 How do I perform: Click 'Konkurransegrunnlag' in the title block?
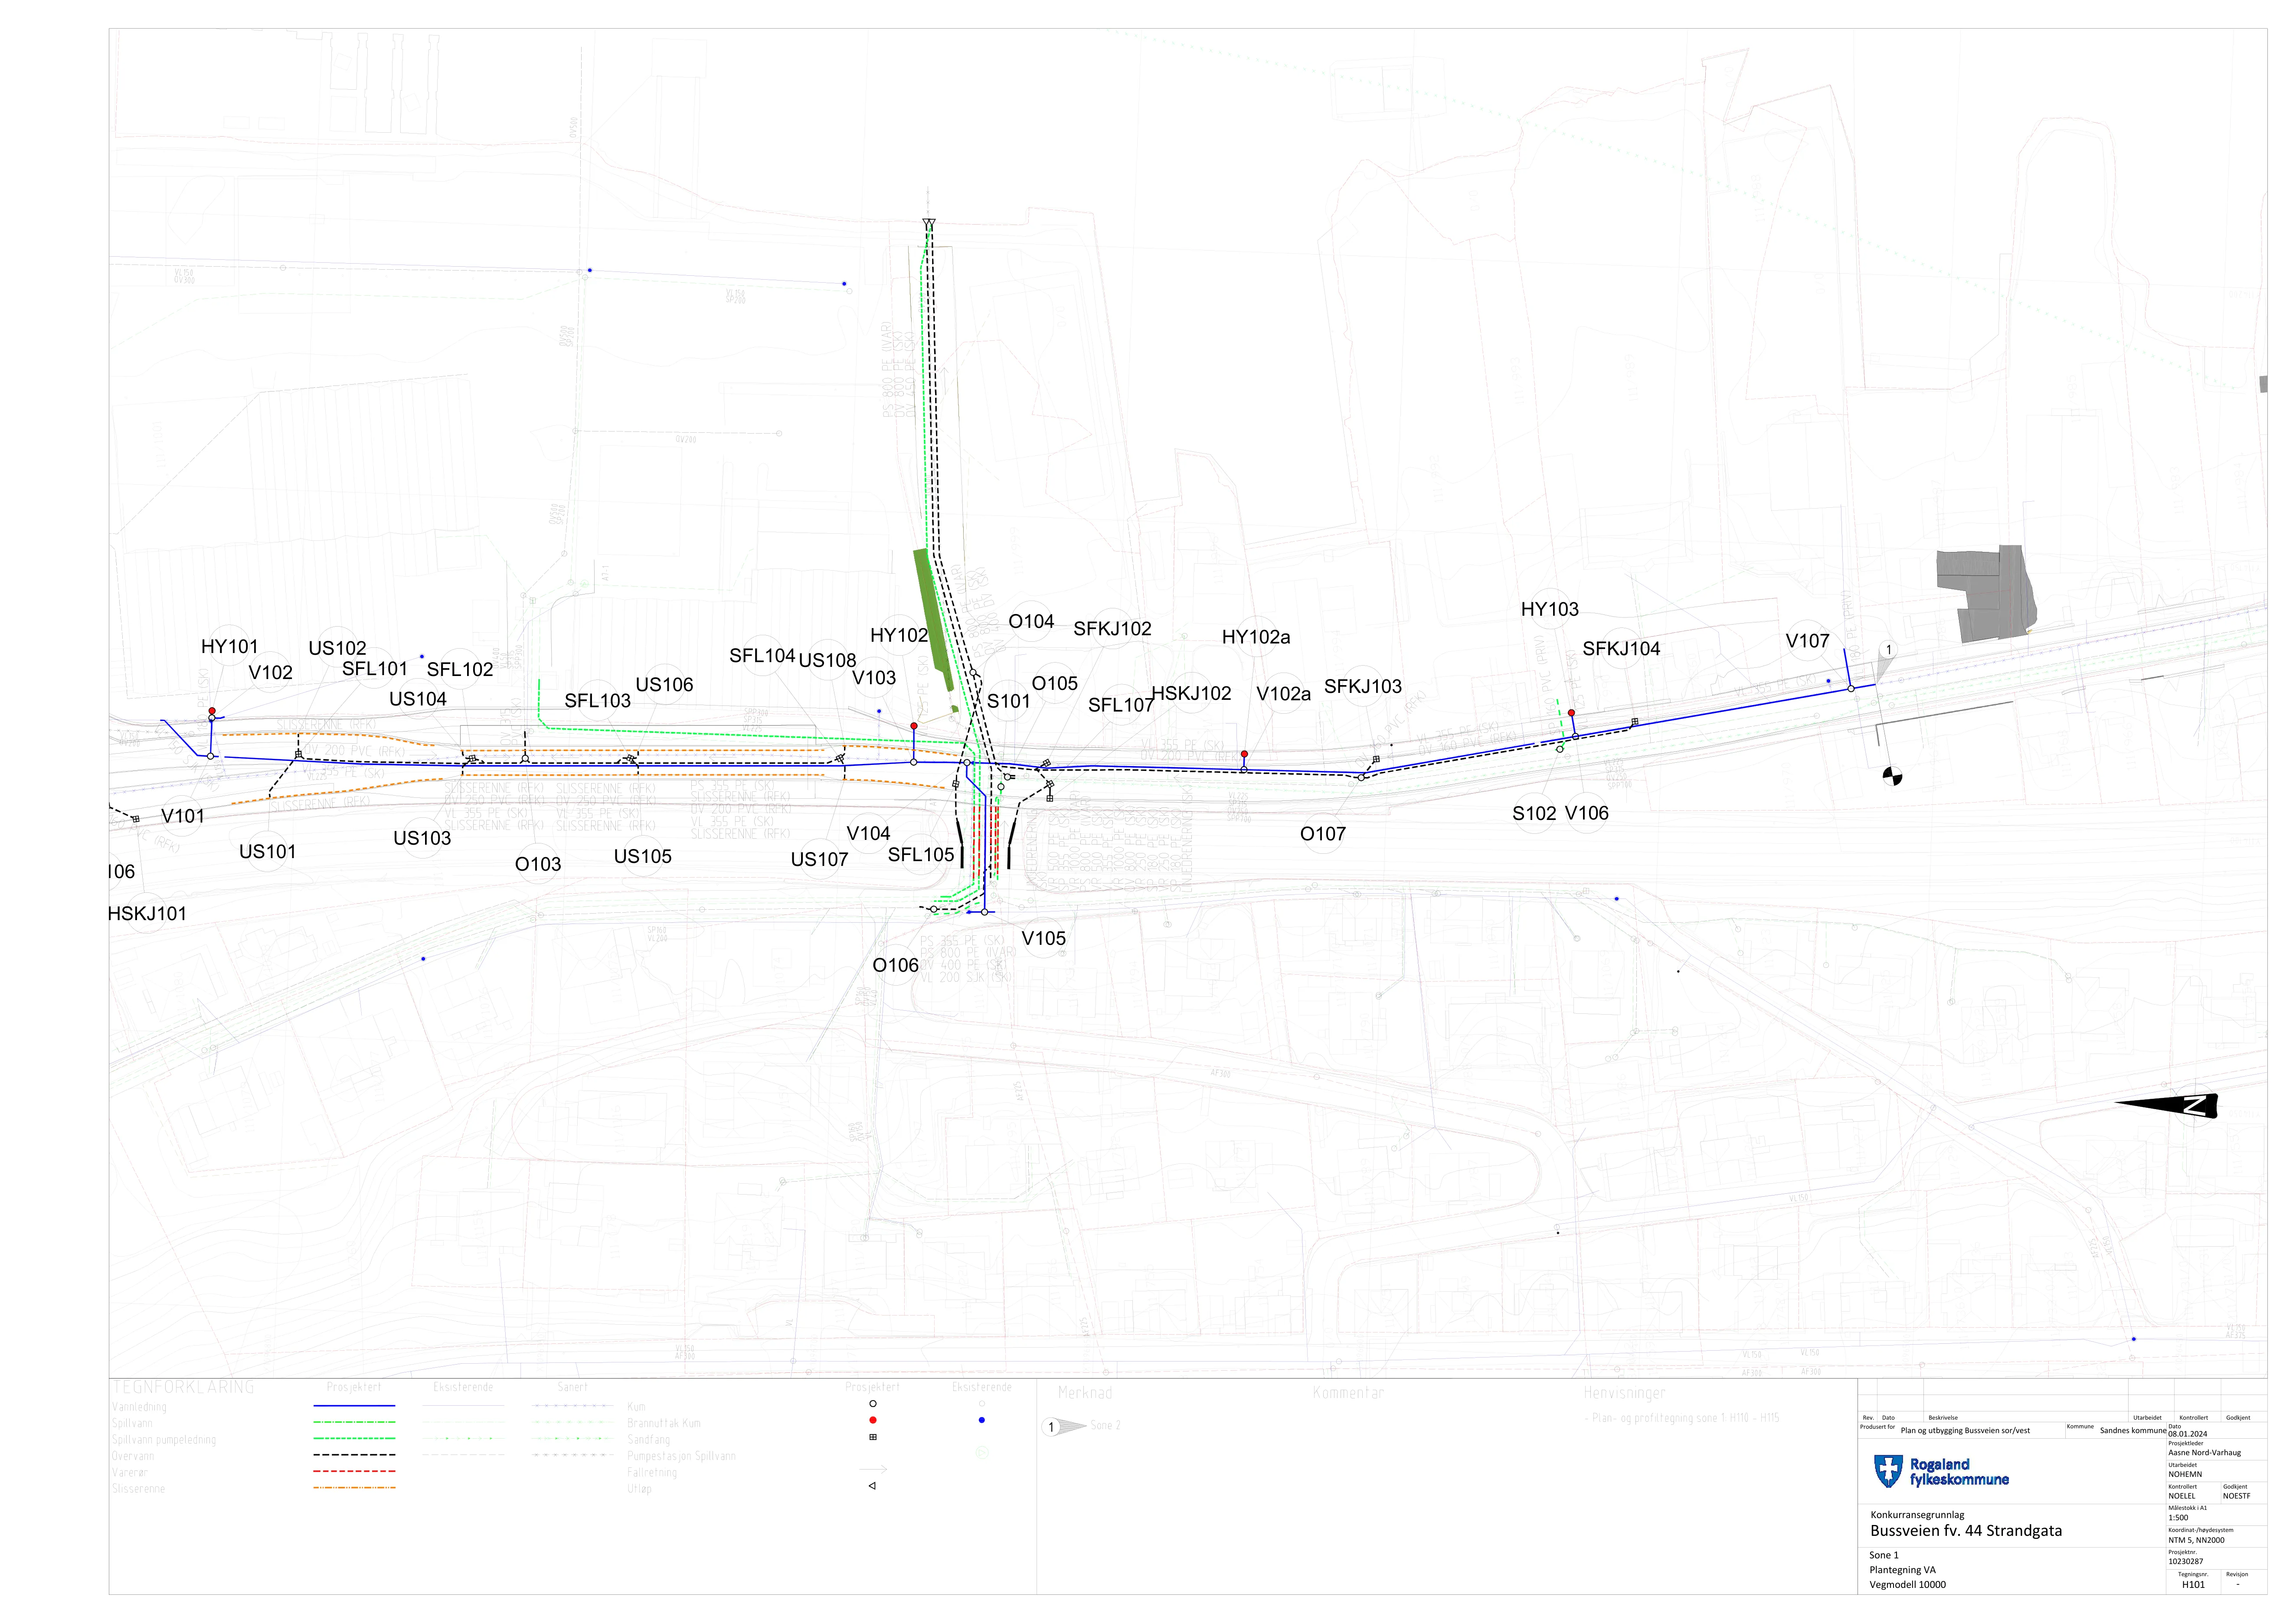pos(1918,1515)
